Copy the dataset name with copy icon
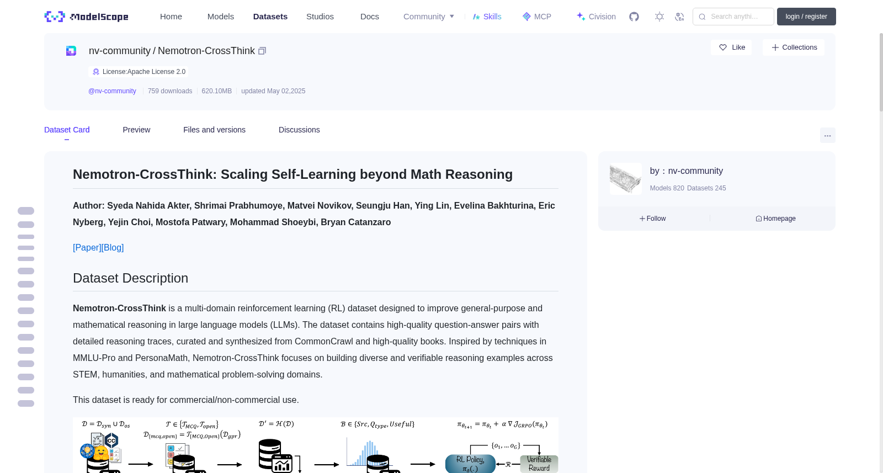 click(x=262, y=51)
